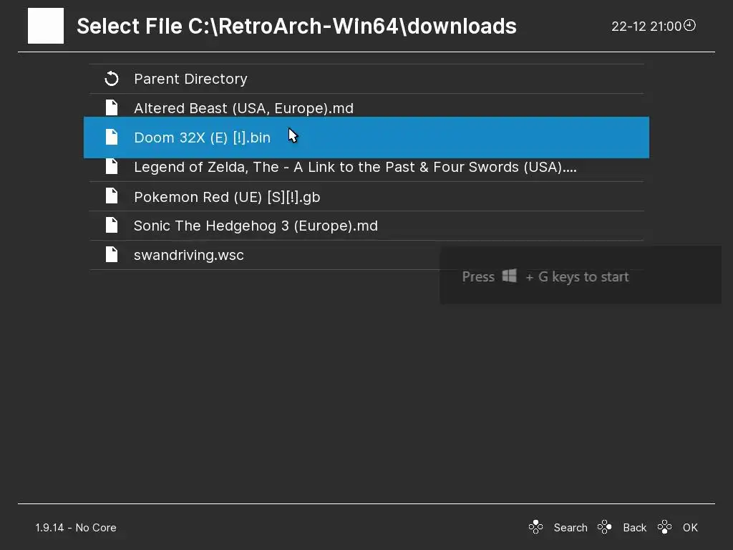Go to Parent Directory
The image size is (733, 550).
point(190,79)
